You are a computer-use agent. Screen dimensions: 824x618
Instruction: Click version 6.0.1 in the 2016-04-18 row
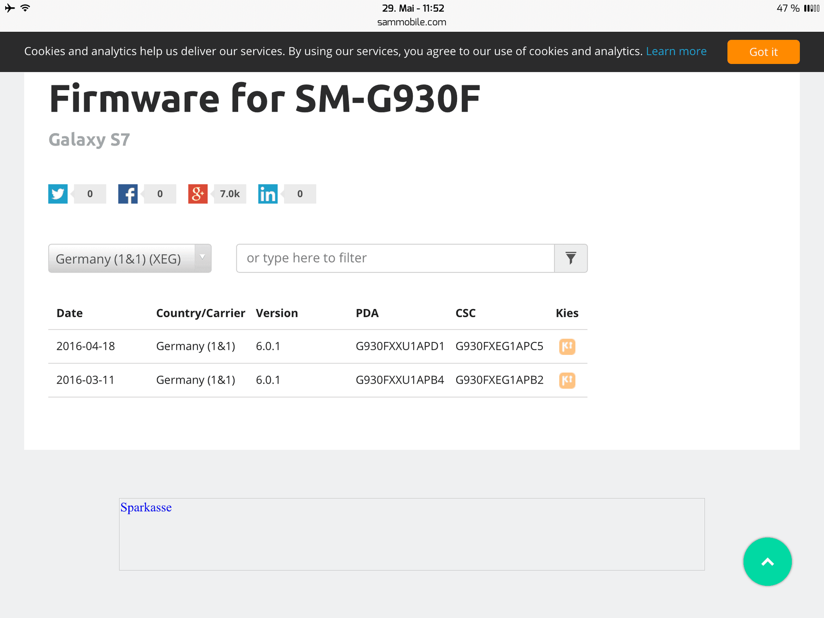268,346
